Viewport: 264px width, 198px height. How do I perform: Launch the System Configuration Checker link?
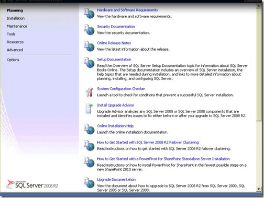[x=121, y=89]
